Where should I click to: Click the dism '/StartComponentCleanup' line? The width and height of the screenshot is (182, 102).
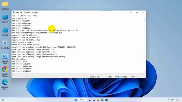[39, 57]
